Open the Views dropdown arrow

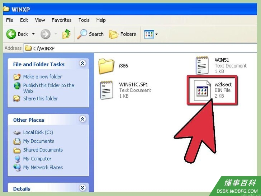[x=156, y=34]
